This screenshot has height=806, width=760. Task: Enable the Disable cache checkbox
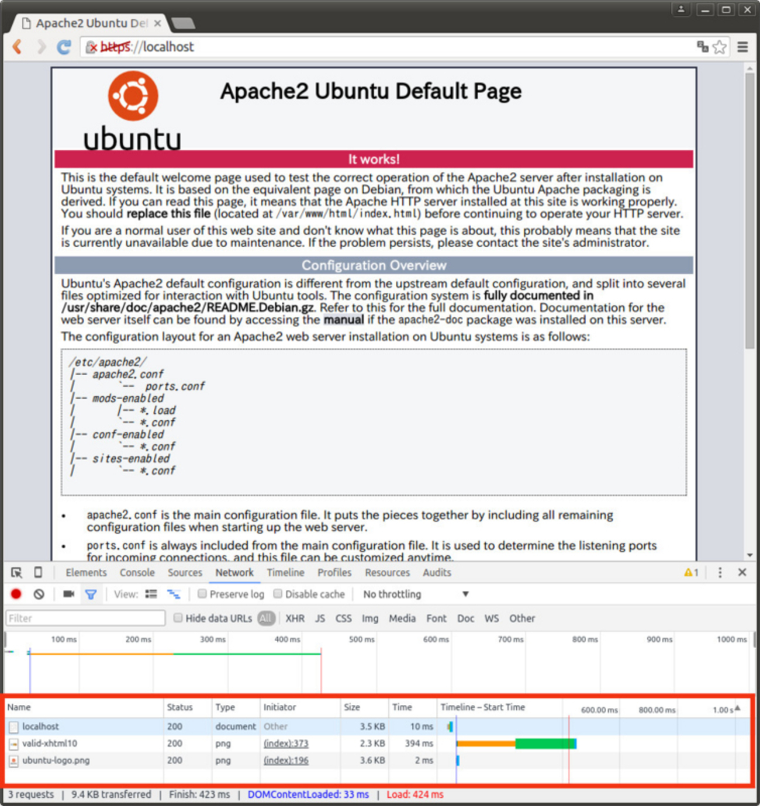point(278,594)
